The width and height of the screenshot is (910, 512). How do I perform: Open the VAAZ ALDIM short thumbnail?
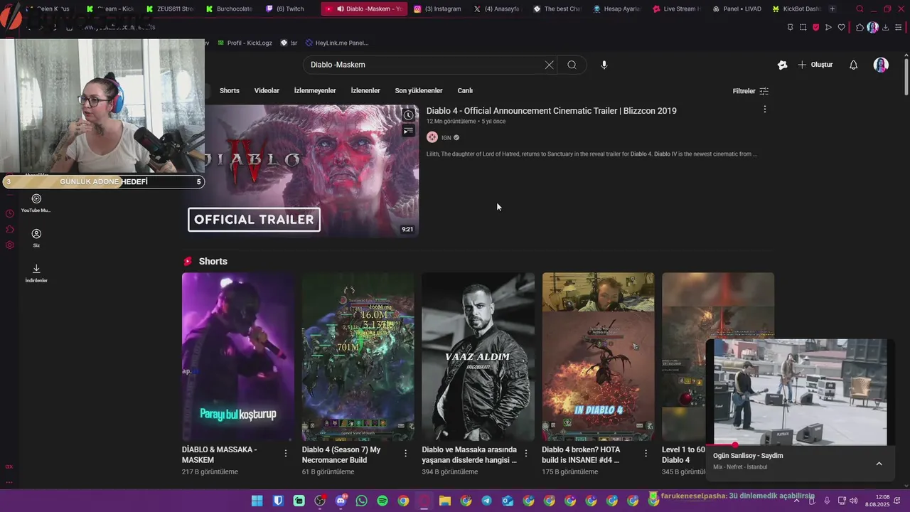click(x=478, y=357)
